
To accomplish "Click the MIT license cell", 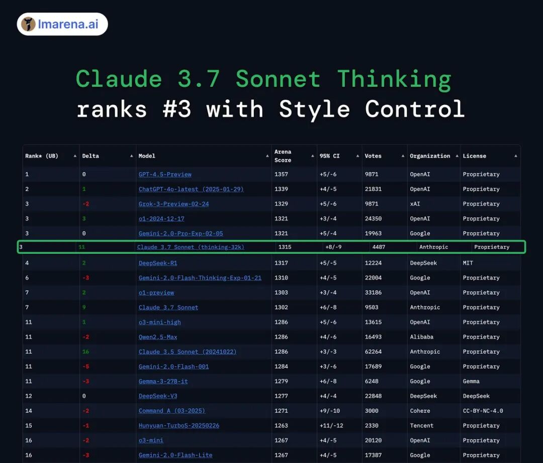I will [468, 263].
